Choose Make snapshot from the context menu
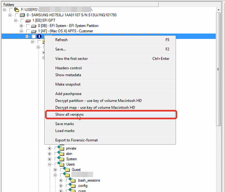The height and width of the screenshot is (192, 225). pyautogui.click(x=68, y=84)
